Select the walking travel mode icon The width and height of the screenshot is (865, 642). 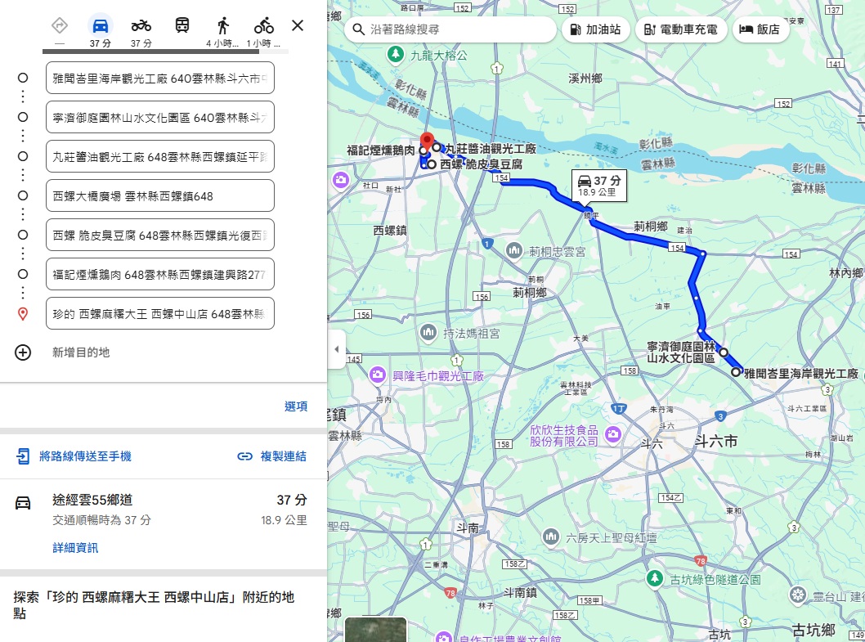click(x=223, y=25)
